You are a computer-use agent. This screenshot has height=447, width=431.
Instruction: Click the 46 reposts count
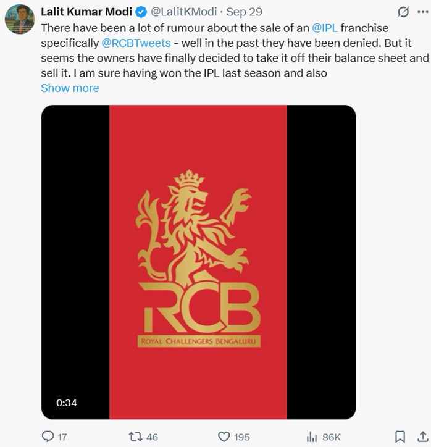pos(152,437)
